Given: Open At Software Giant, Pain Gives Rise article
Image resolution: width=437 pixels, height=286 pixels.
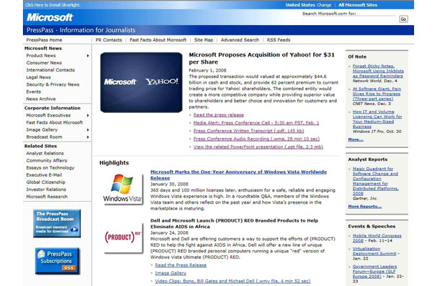Looking at the screenshot, I should point(377,94).
